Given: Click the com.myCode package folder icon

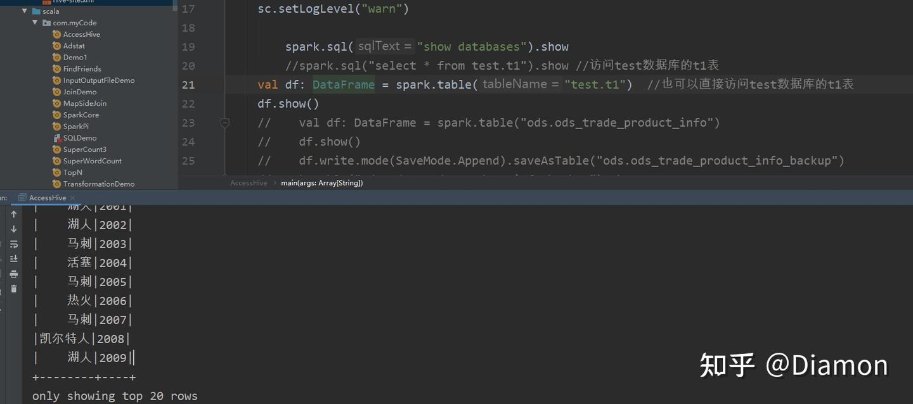Looking at the screenshot, I should tap(46, 23).
